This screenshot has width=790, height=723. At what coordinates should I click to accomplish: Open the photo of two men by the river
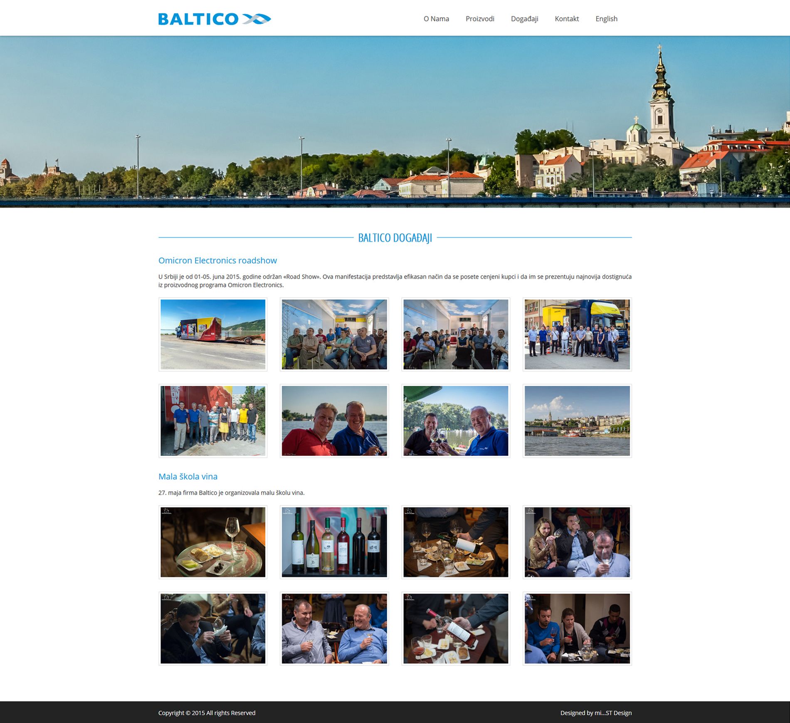334,421
